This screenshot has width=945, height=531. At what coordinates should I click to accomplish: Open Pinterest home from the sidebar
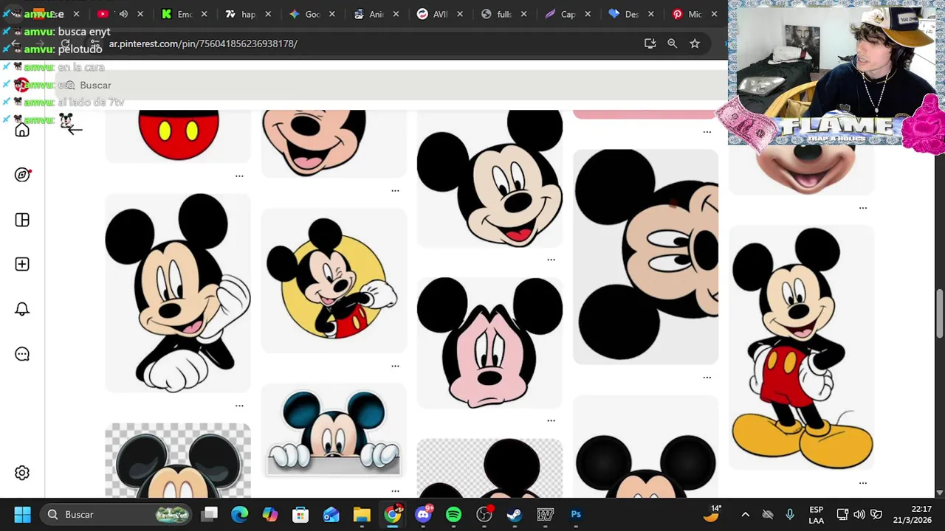[x=22, y=131]
